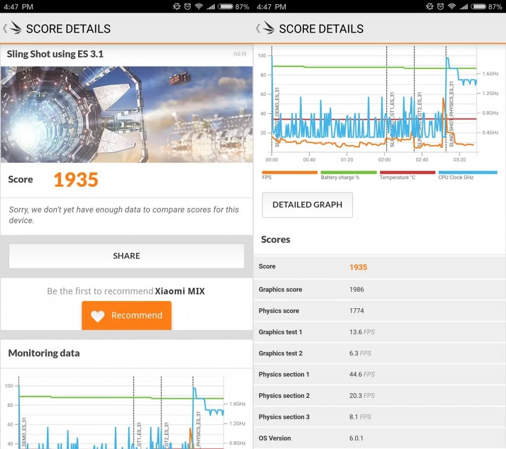Select the Score row showing 1935
506x449 pixels.
[x=380, y=267]
